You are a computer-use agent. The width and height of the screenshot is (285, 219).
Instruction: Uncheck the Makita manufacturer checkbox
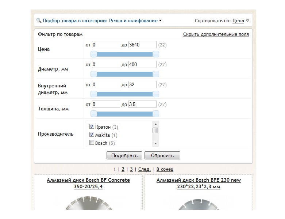pos(92,135)
